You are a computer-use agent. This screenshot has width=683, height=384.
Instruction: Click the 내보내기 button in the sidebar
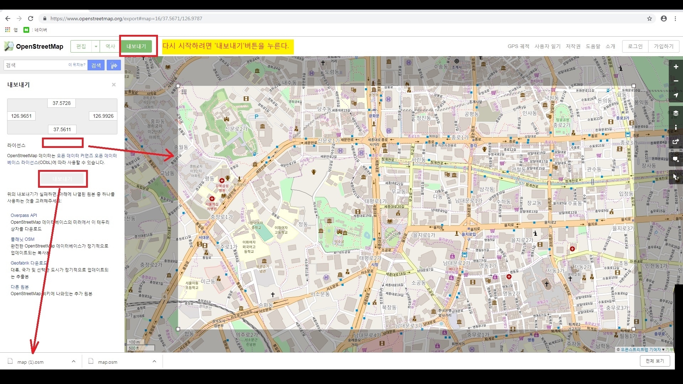[x=62, y=179]
